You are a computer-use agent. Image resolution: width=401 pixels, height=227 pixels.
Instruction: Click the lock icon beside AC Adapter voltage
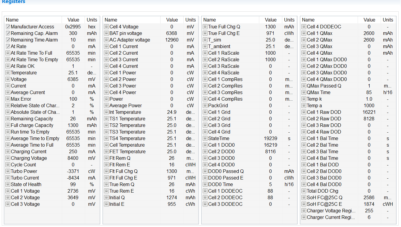pos(106,40)
